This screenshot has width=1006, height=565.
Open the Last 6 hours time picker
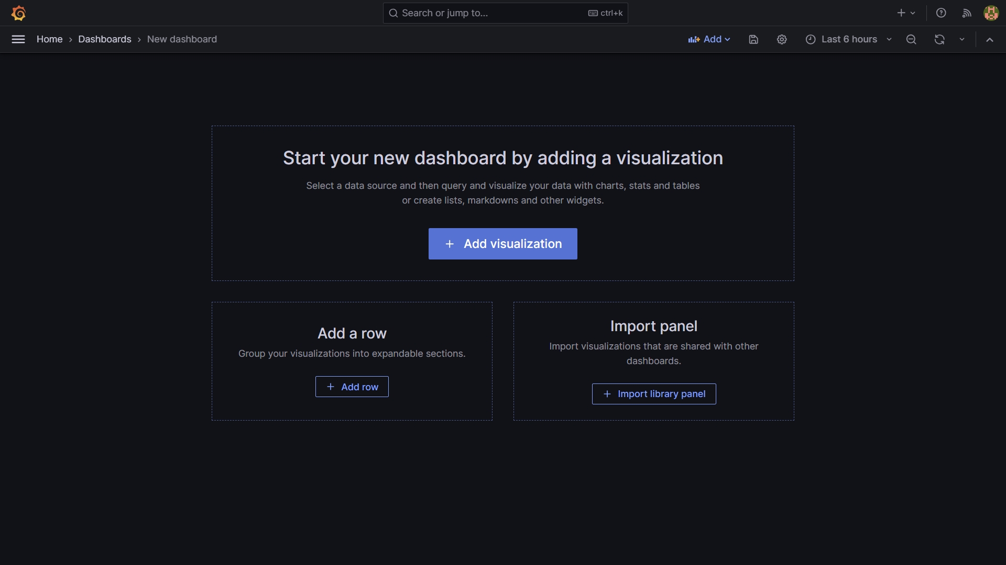click(848, 39)
